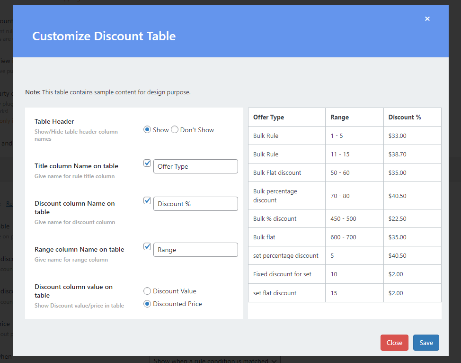Click the 600 - 700 range cell

point(355,237)
